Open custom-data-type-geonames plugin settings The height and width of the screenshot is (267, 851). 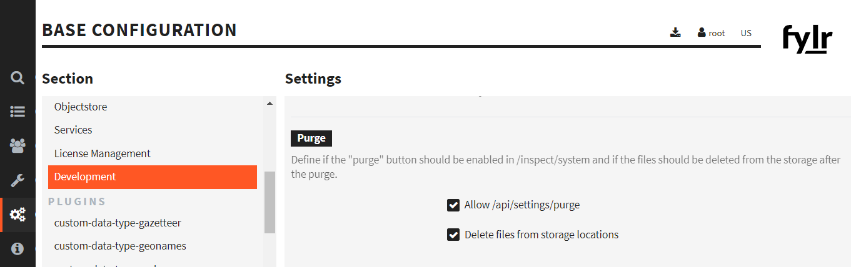120,246
